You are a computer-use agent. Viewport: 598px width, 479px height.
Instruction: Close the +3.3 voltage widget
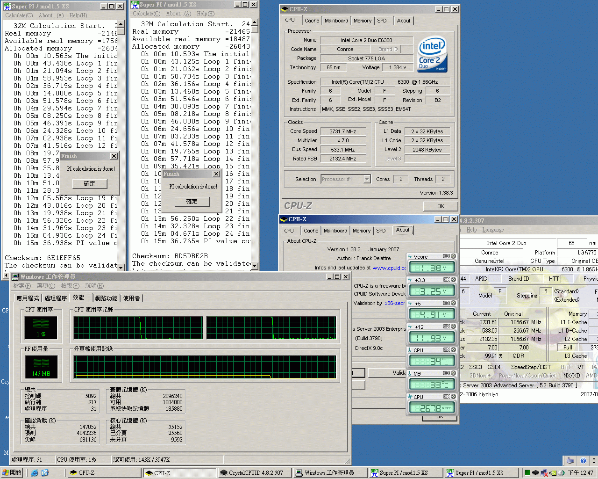pyautogui.click(x=453, y=280)
